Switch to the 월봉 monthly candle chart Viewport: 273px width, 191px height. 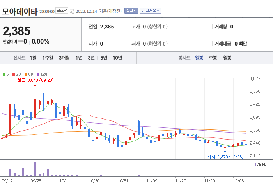click(227, 58)
